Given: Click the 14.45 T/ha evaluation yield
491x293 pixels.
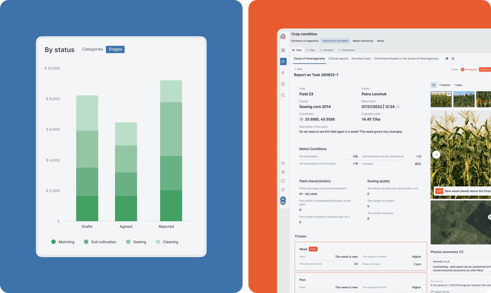Looking at the screenshot, I should 371,119.
